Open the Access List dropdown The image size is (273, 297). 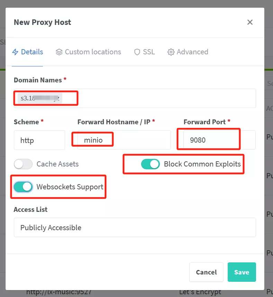click(135, 227)
